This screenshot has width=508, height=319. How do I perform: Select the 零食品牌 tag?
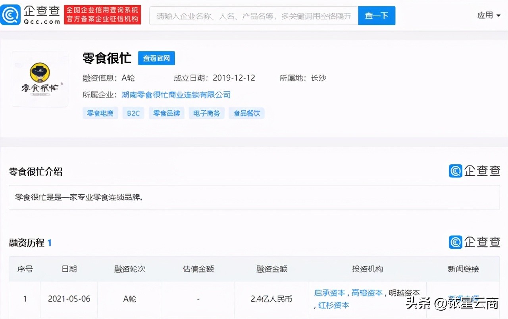click(166, 113)
